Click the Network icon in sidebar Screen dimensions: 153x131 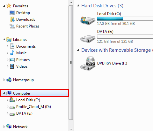(x=9, y=127)
